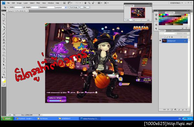The image size is (194, 127).
Task: Open the Arrange Documents dropdown
Action: pyautogui.click(x=100, y=3)
